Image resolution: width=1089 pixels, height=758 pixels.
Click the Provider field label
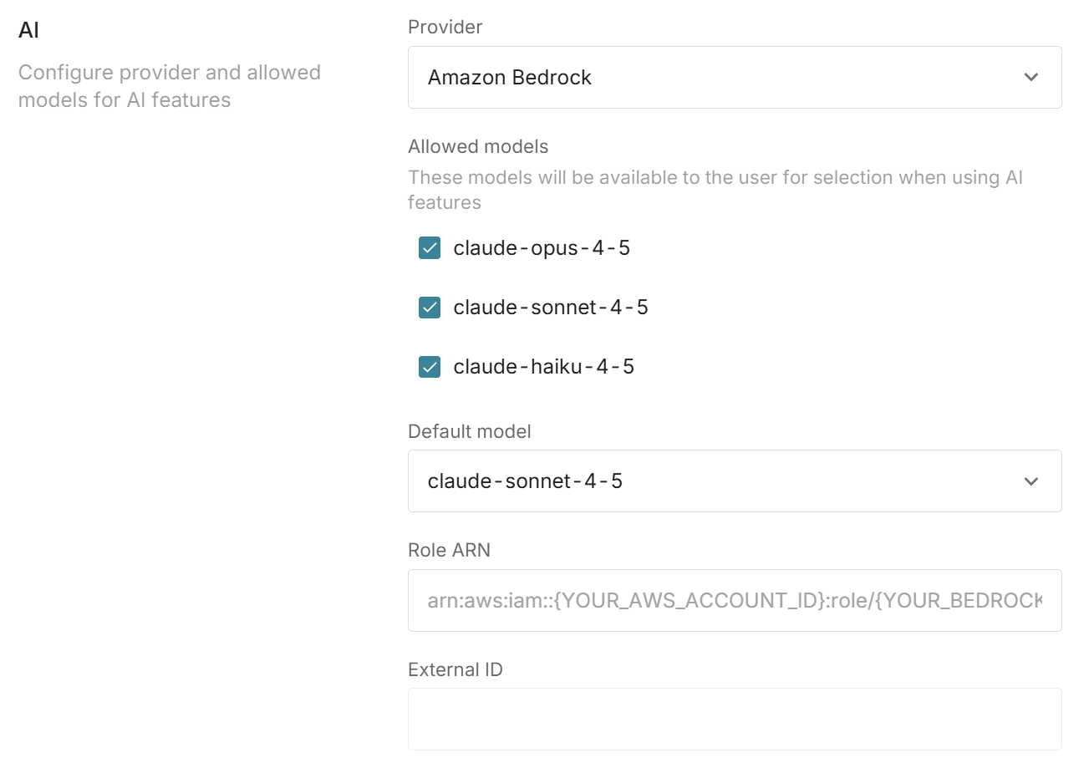[445, 27]
